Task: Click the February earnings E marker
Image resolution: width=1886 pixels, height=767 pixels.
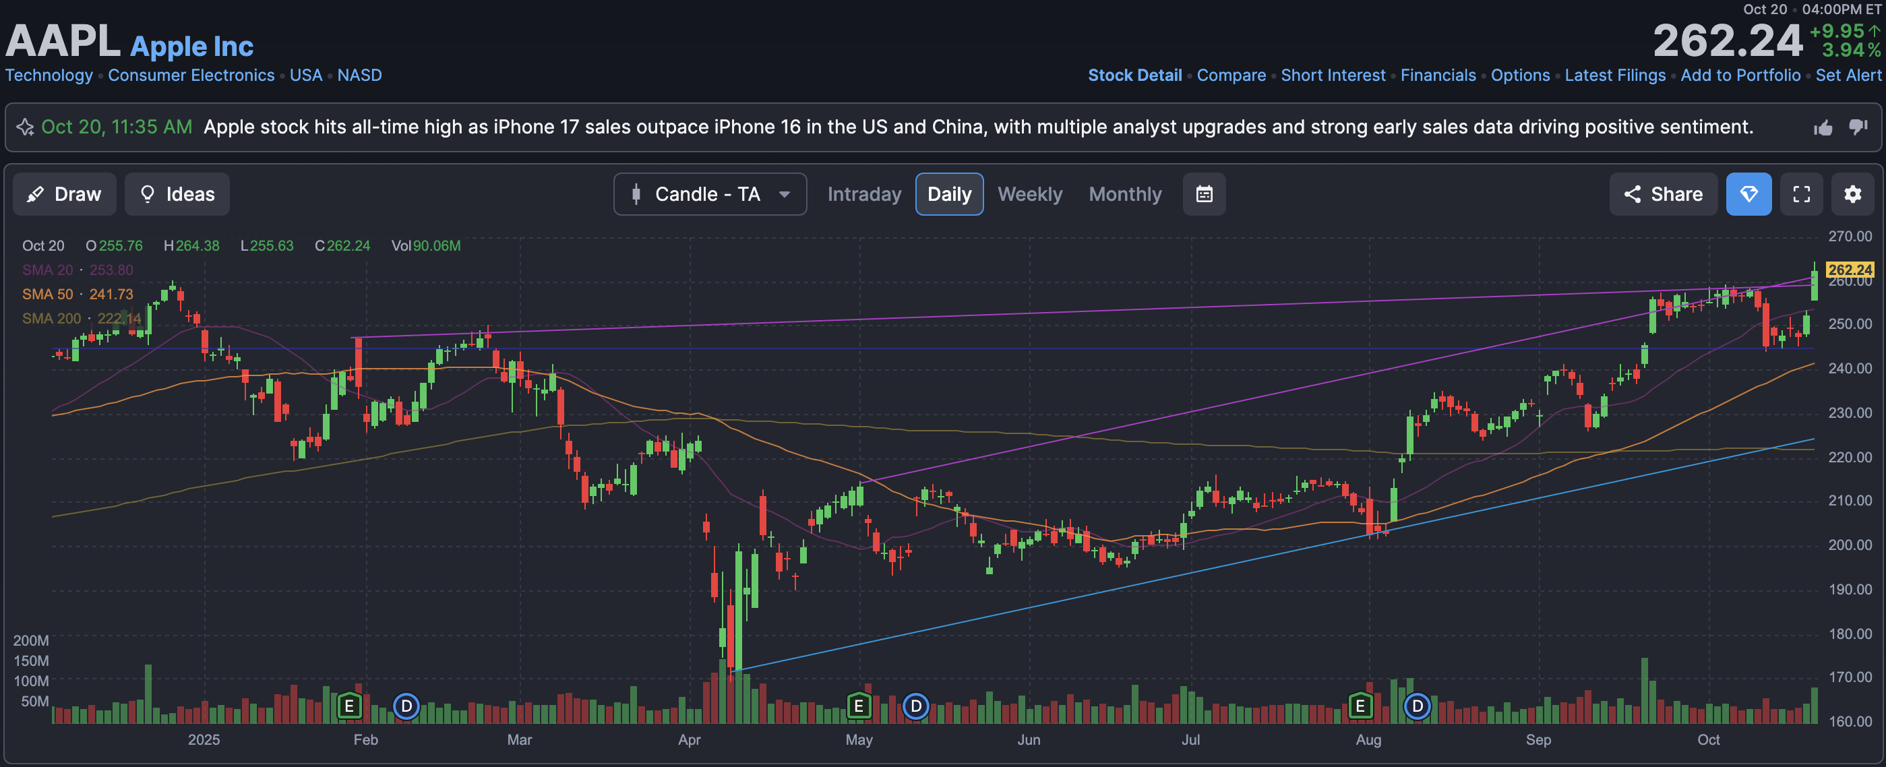Action: (349, 706)
